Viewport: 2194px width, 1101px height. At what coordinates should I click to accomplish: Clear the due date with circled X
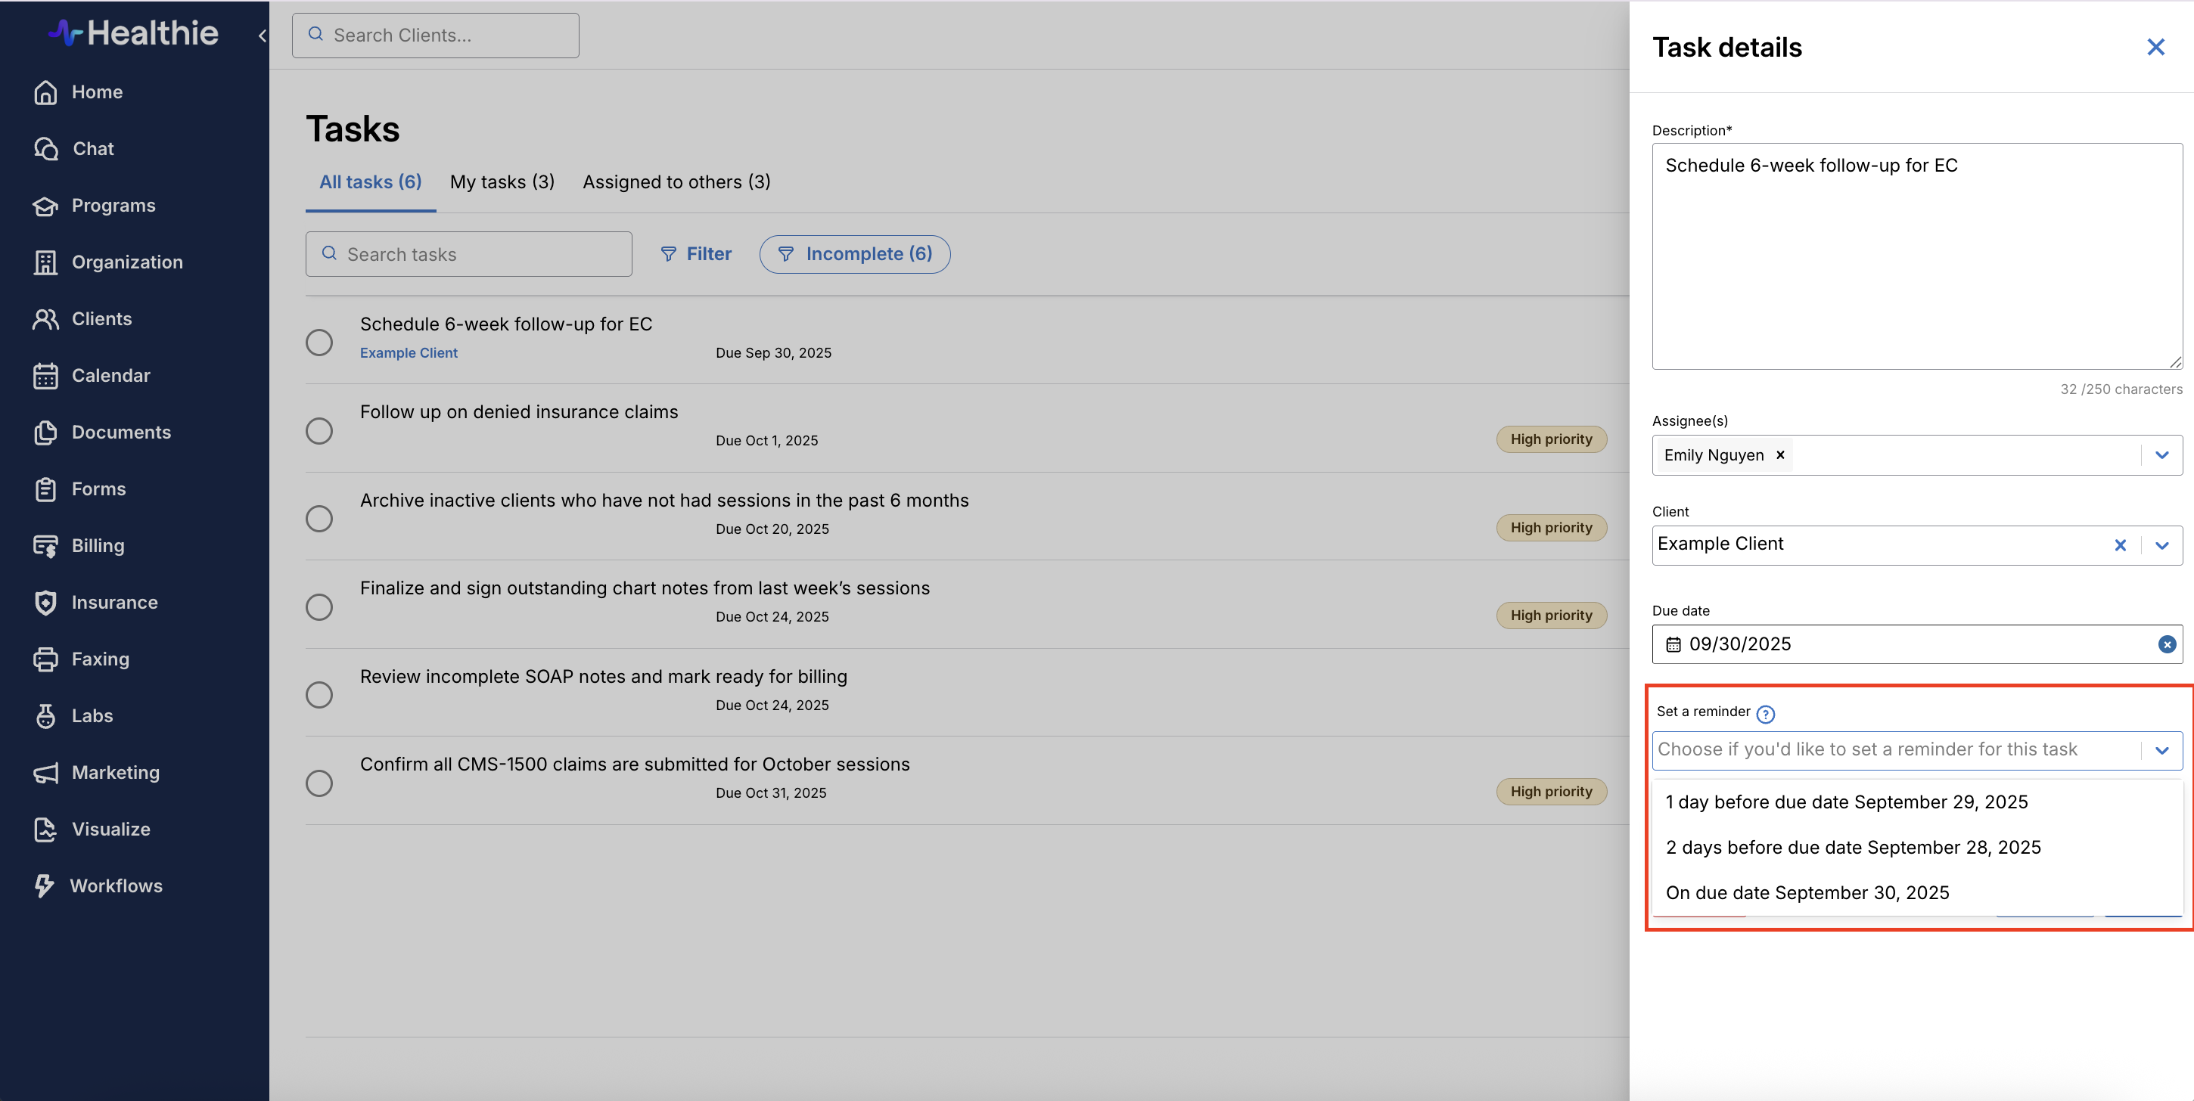pyautogui.click(x=2167, y=644)
